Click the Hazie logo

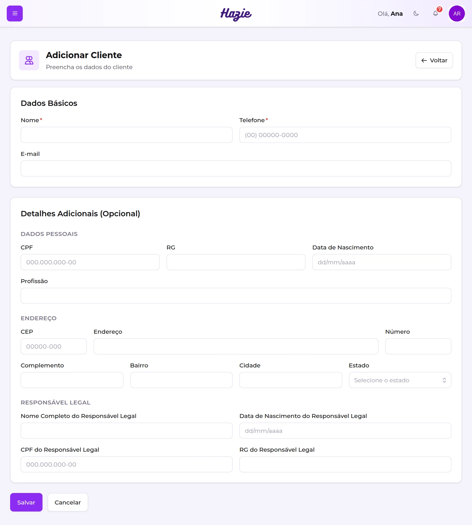(x=236, y=14)
